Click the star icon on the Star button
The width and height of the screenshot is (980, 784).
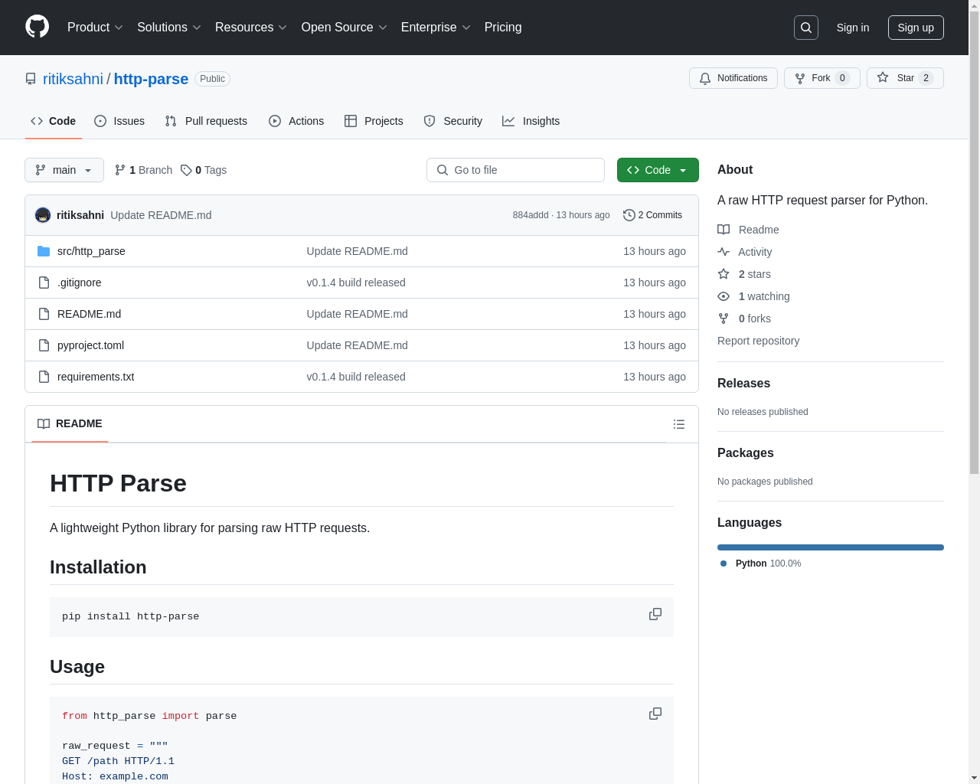(883, 77)
